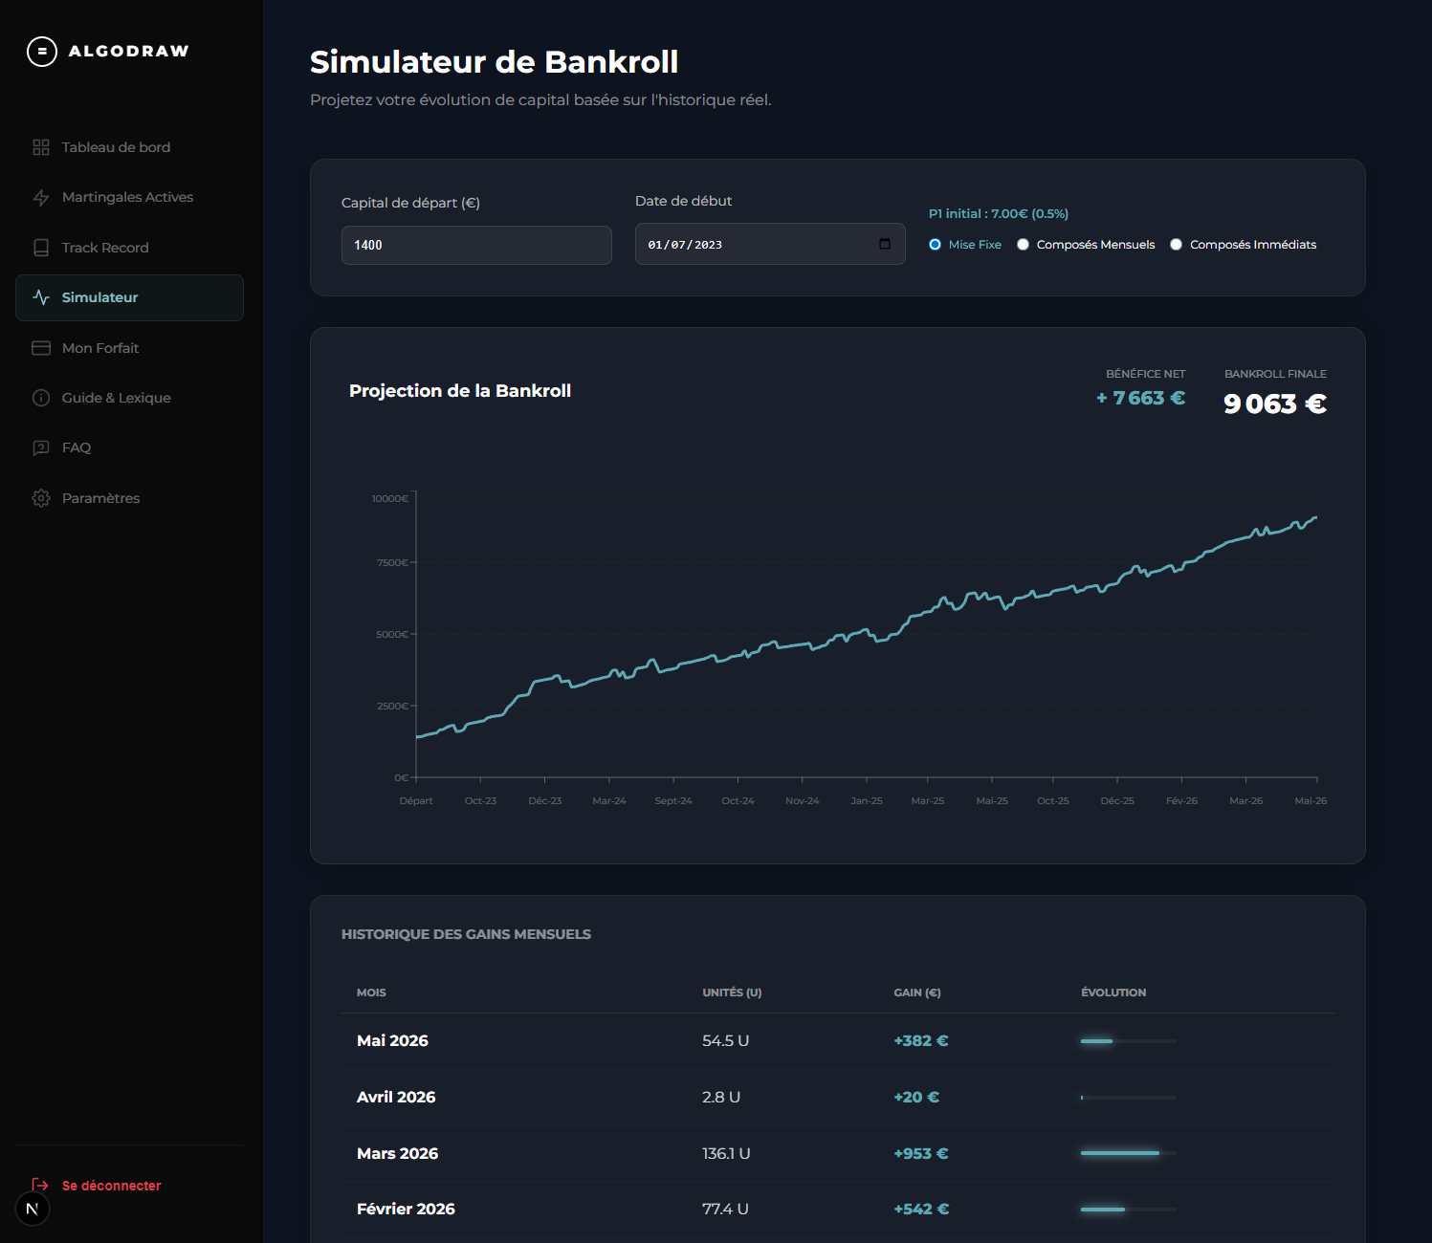1432x1243 pixels.
Task: Click the Mon Forfait card icon
Action: coord(41,348)
